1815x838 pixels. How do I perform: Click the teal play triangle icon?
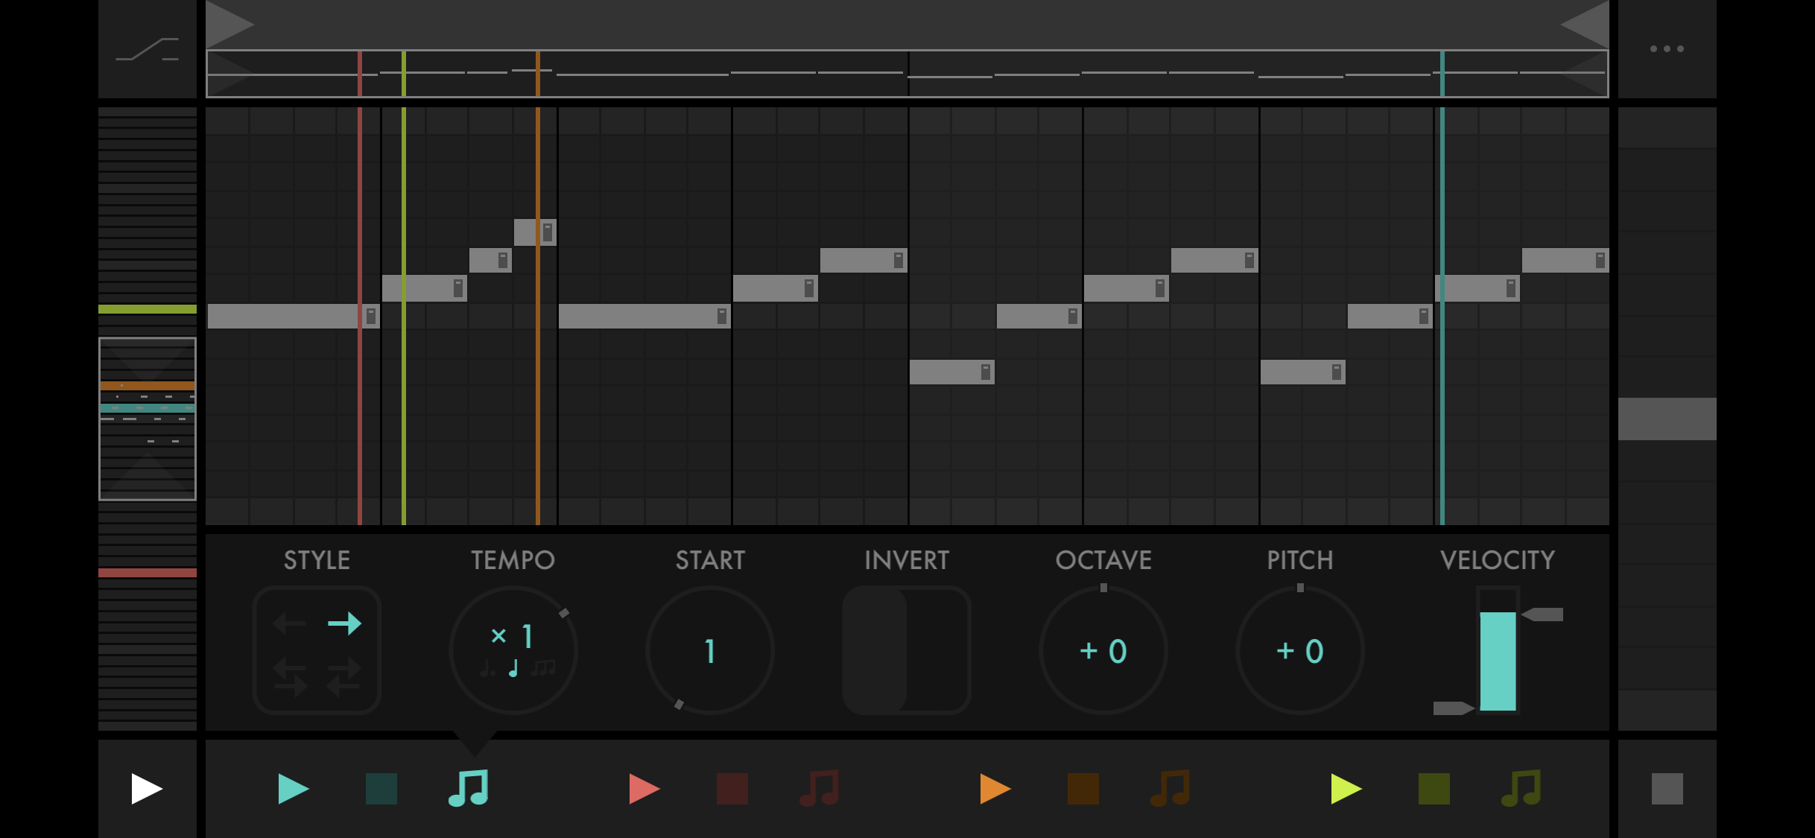[293, 789]
